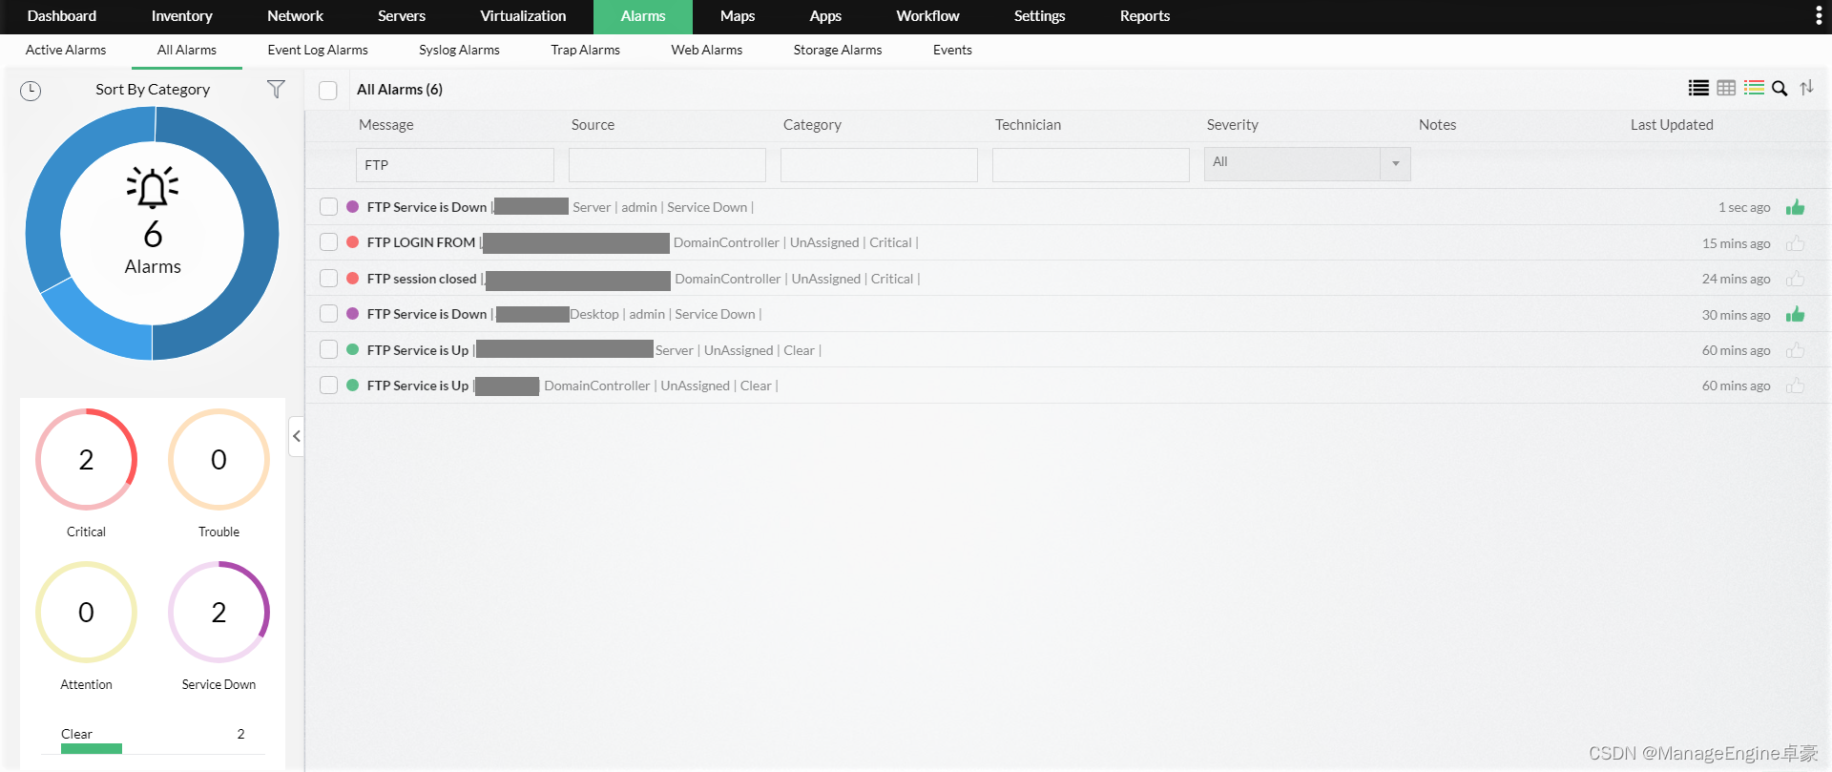Image resolution: width=1832 pixels, height=772 pixels.
Task: Click the Message column header
Action: click(x=386, y=125)
